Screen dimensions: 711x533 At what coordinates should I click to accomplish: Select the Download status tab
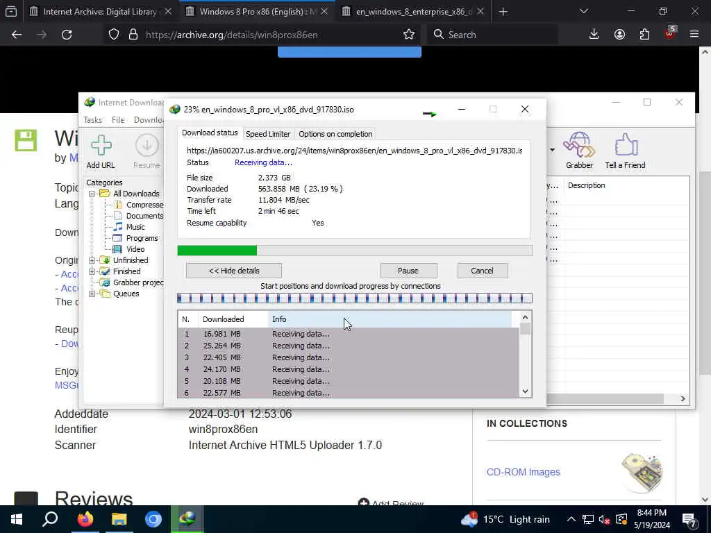click(210, 133)
